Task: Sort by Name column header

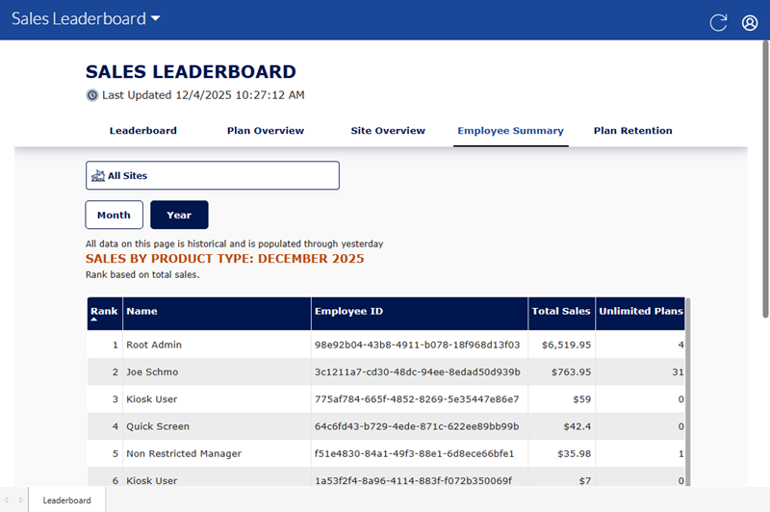Action: pos(141,312)
